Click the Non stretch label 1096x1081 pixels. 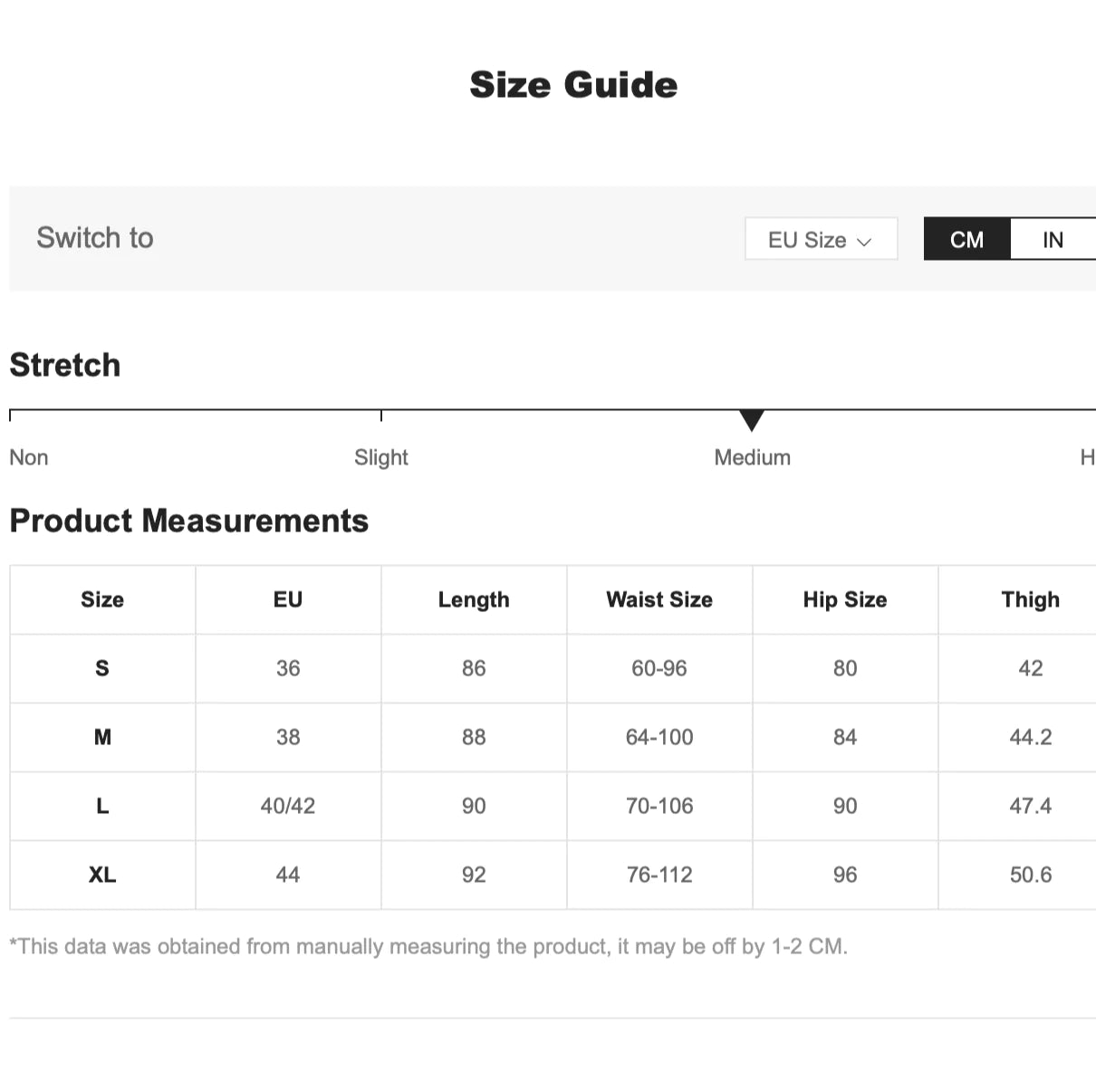tap(29, 457)
